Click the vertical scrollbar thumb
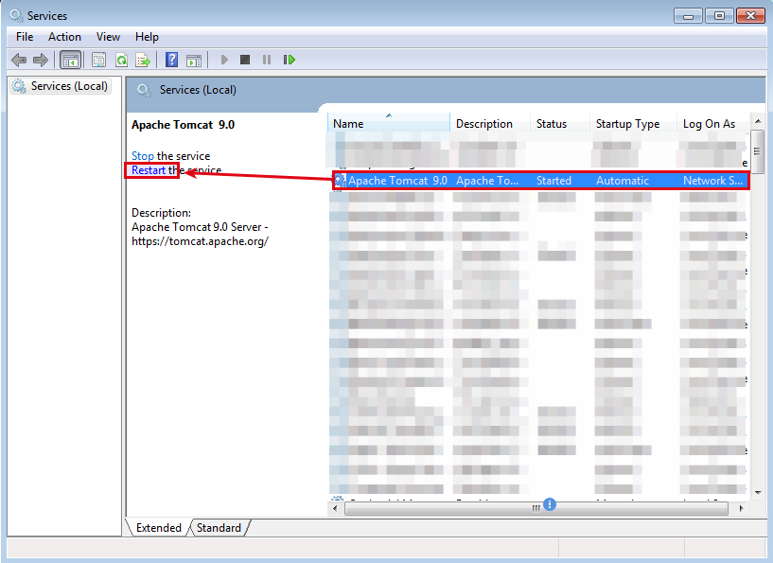Screen dimensions: 773x563 pos(758,151)
